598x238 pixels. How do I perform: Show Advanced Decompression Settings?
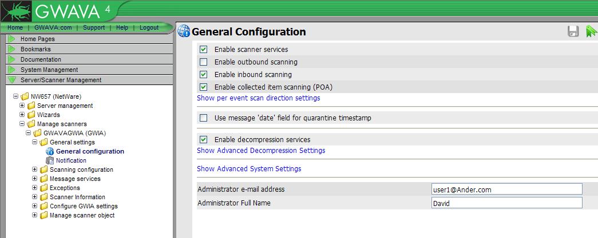coord(261,151)
